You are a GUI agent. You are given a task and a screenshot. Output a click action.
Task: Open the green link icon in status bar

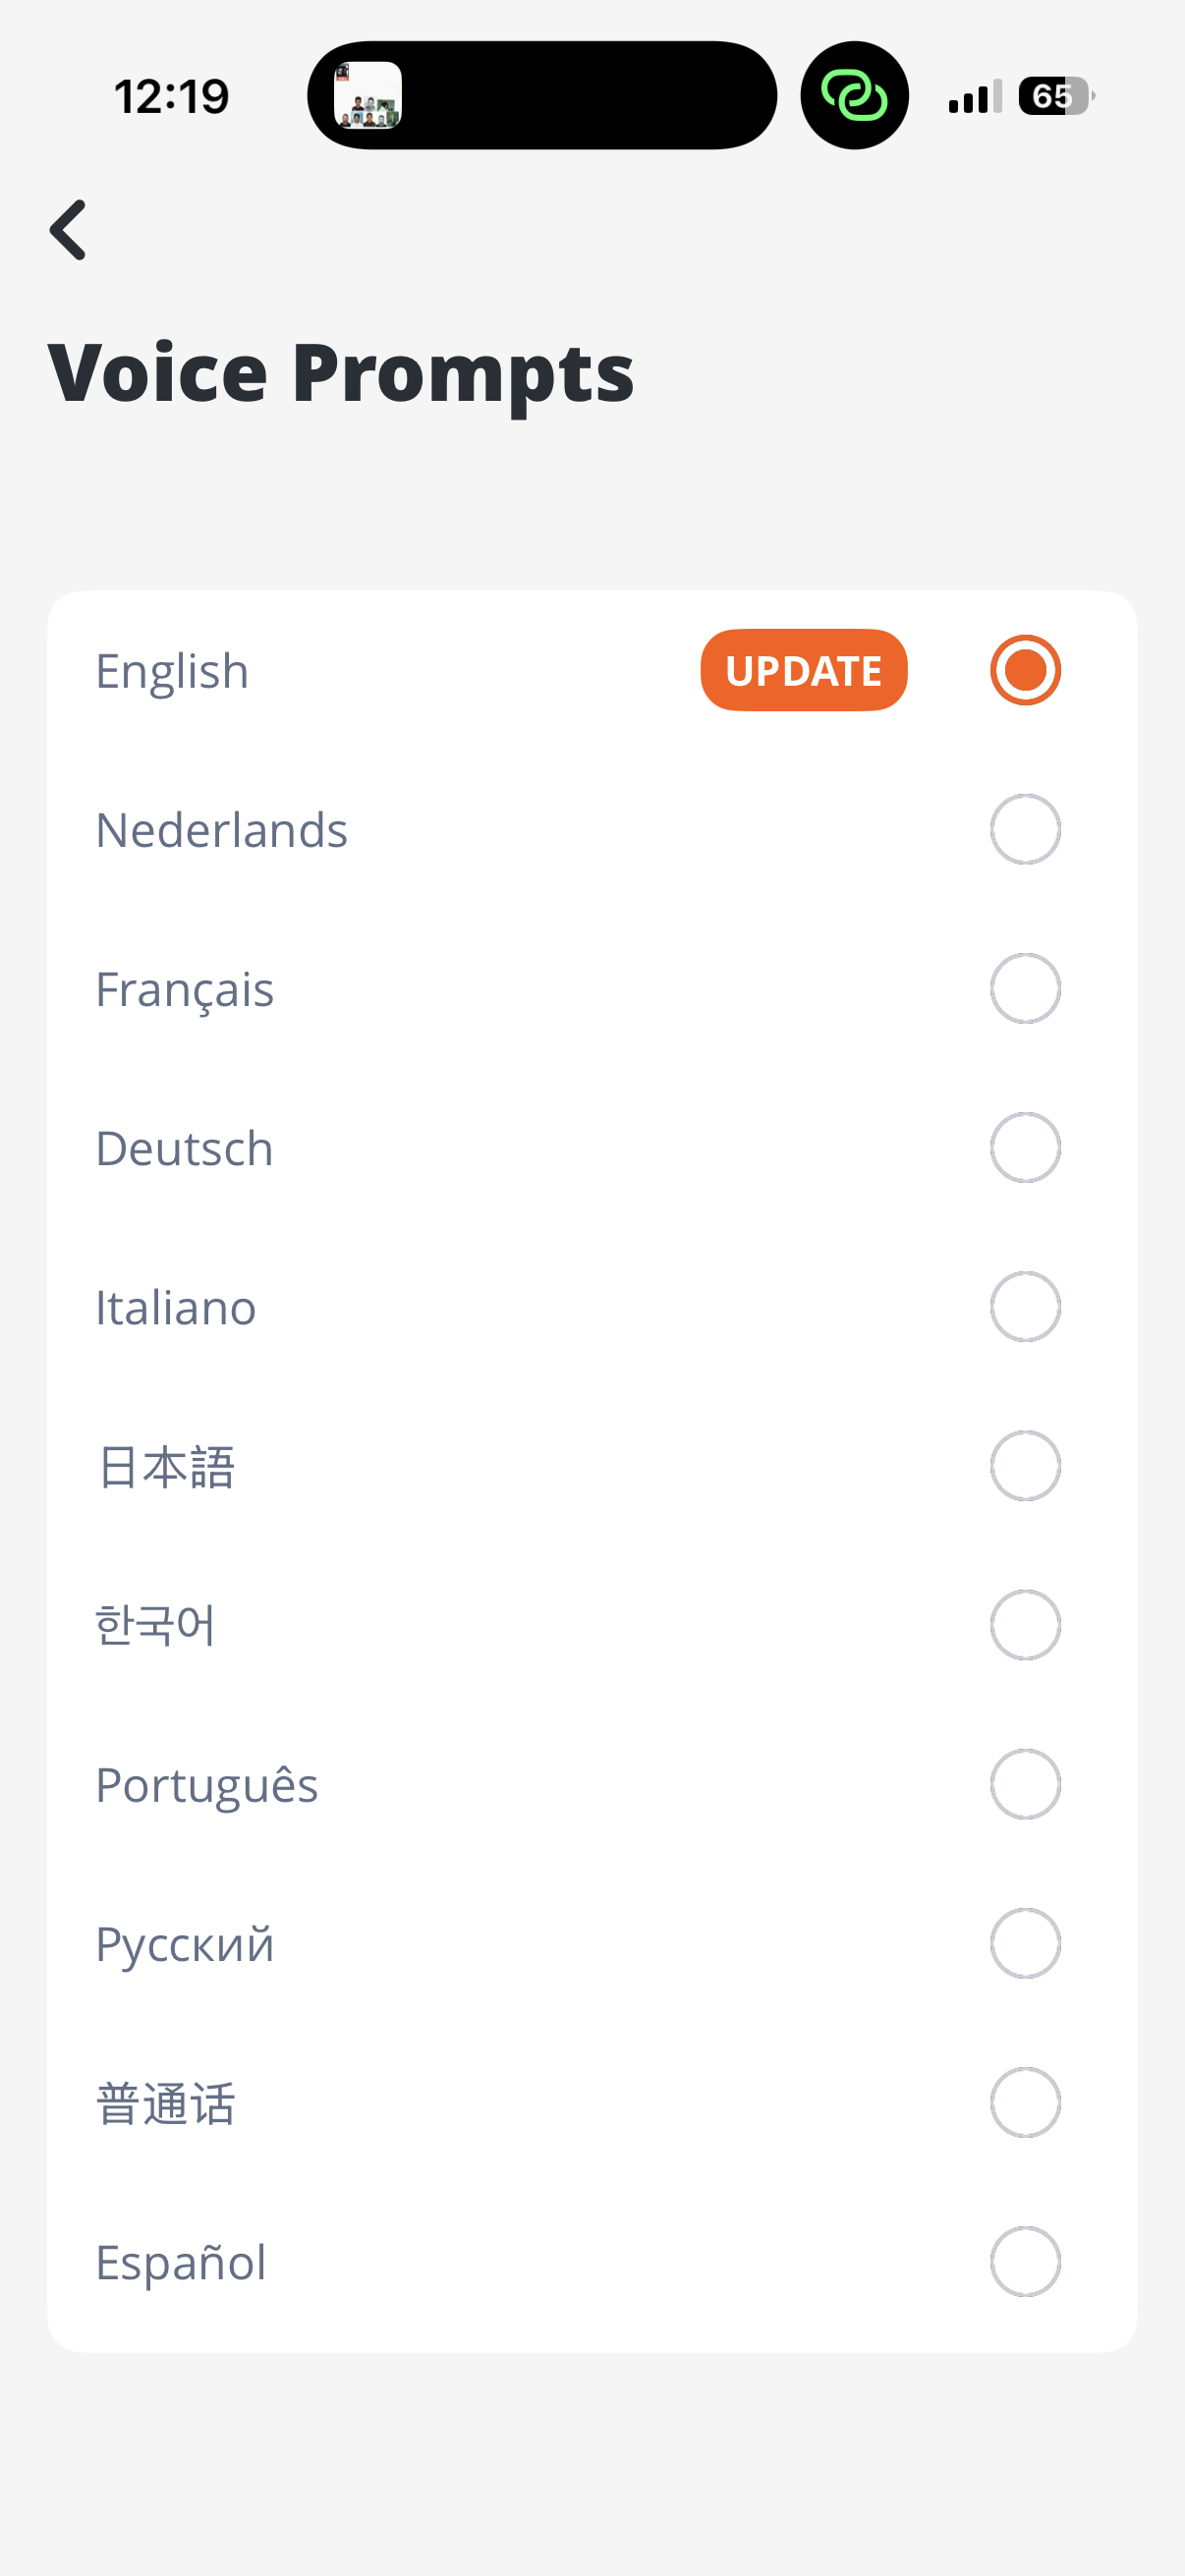[854, 96]
